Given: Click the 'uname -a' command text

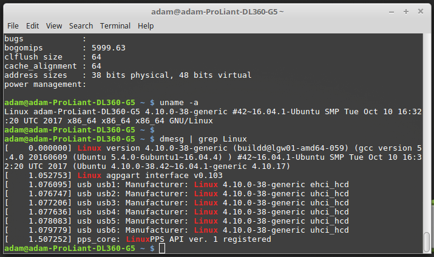Looking at the screenshot, I should [180, 103].
